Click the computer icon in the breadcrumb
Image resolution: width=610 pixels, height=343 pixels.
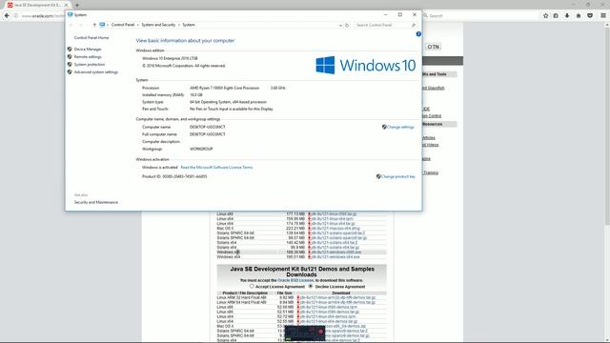click(102, 25)
